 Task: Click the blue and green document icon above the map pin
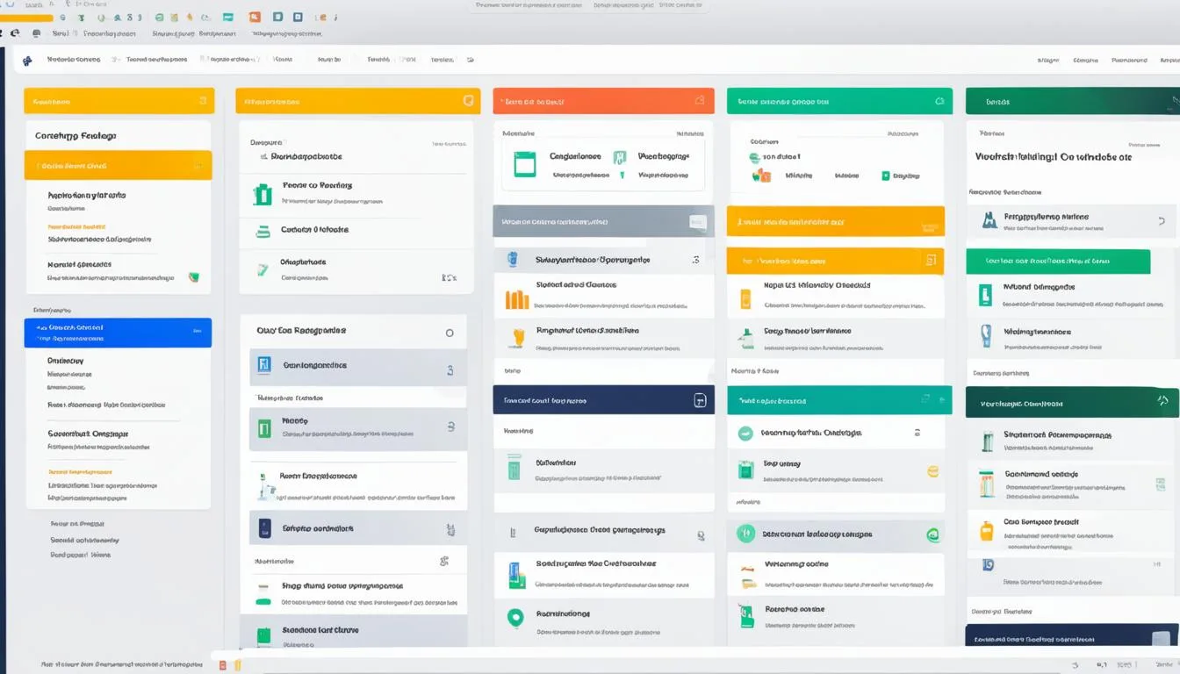click(517, 576)
